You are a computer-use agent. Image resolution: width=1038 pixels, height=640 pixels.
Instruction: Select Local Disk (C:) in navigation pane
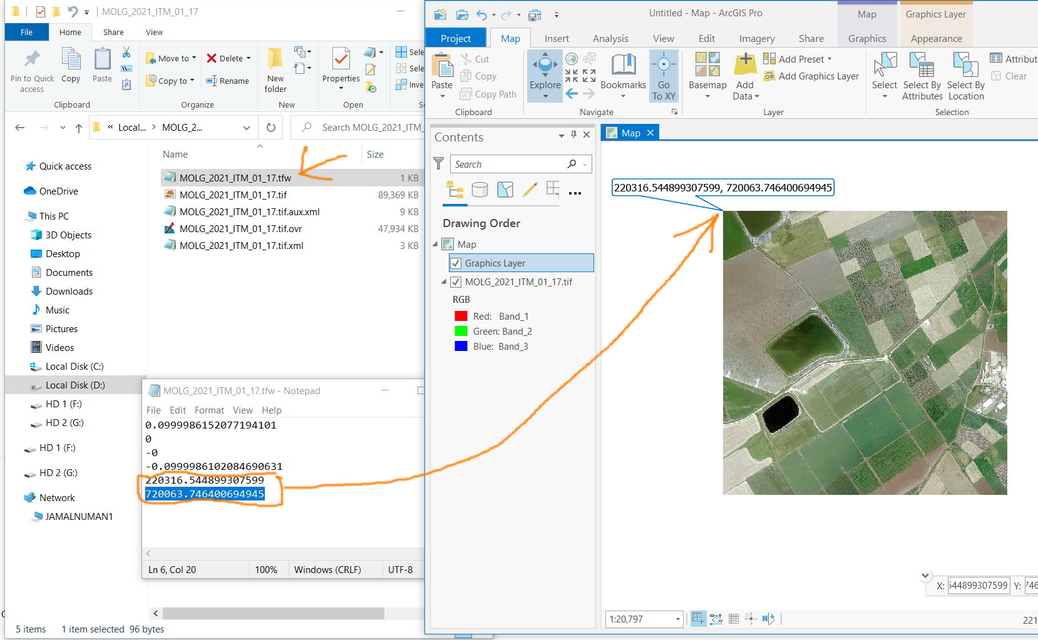coord(74,367)
